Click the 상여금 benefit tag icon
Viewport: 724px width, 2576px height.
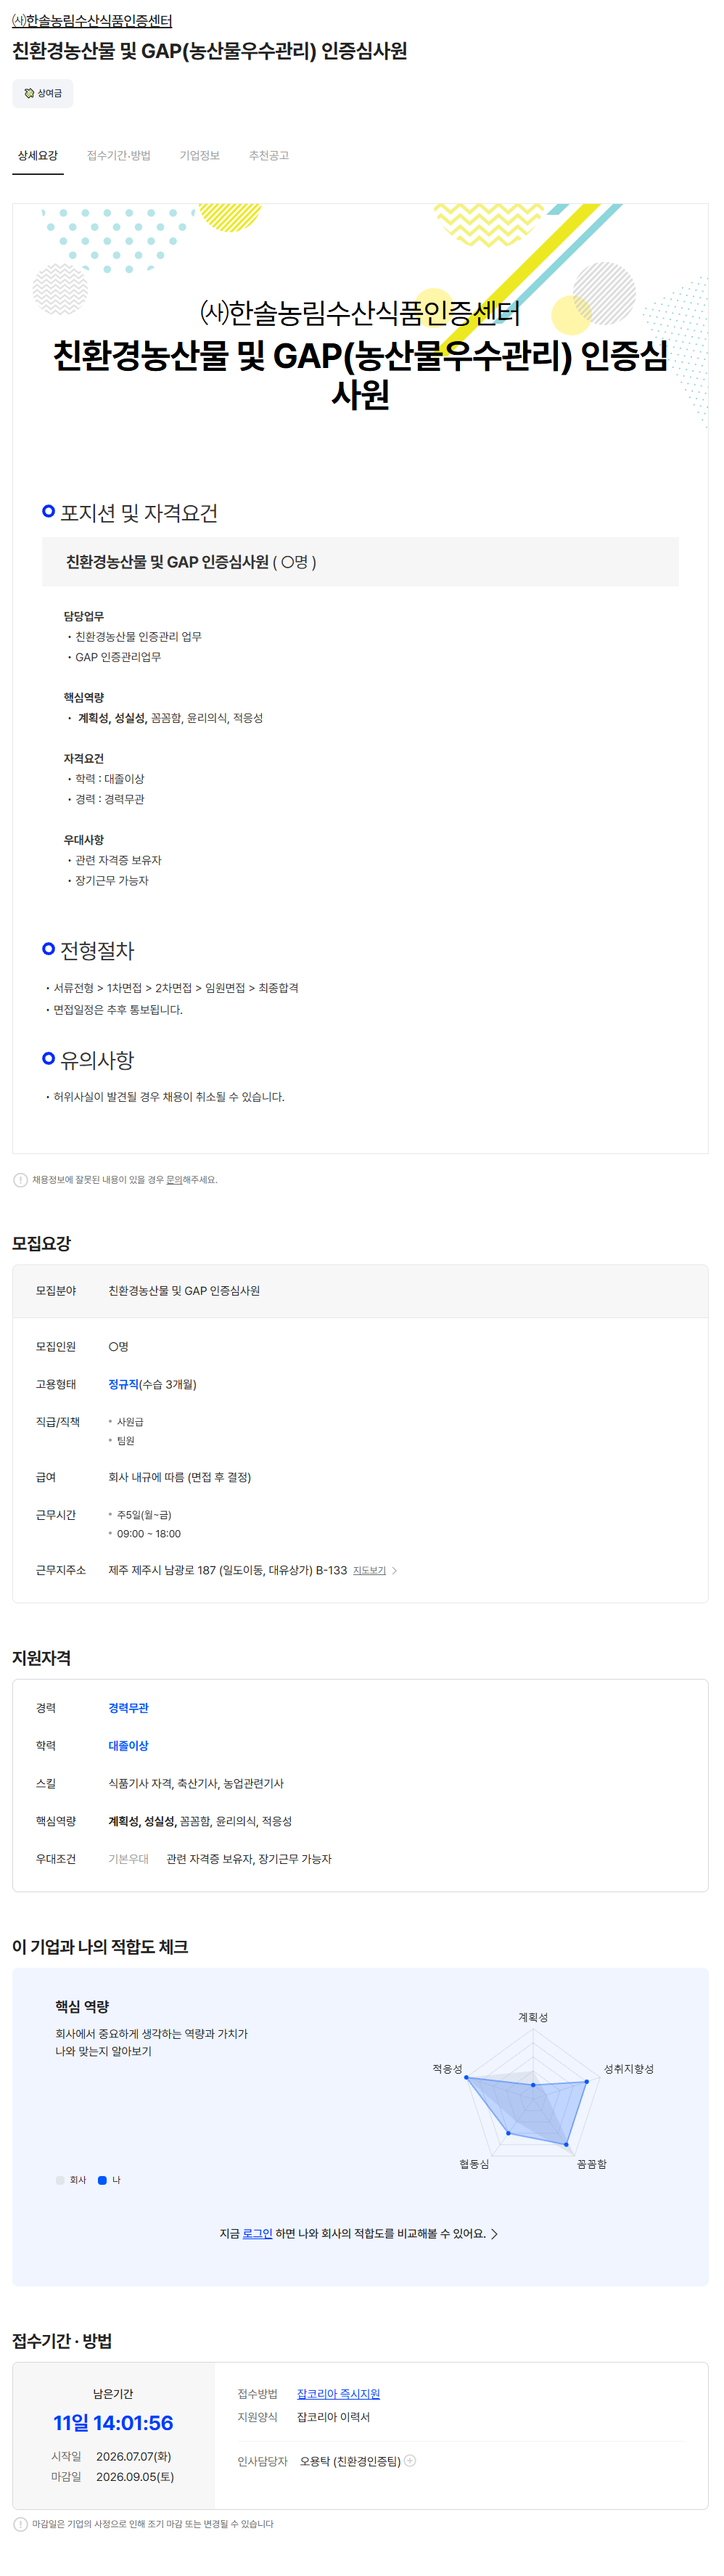(29, 93)
